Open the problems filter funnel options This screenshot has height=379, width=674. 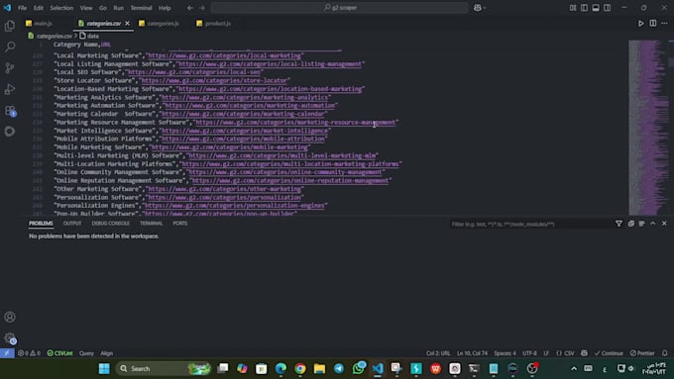(618, 224)
